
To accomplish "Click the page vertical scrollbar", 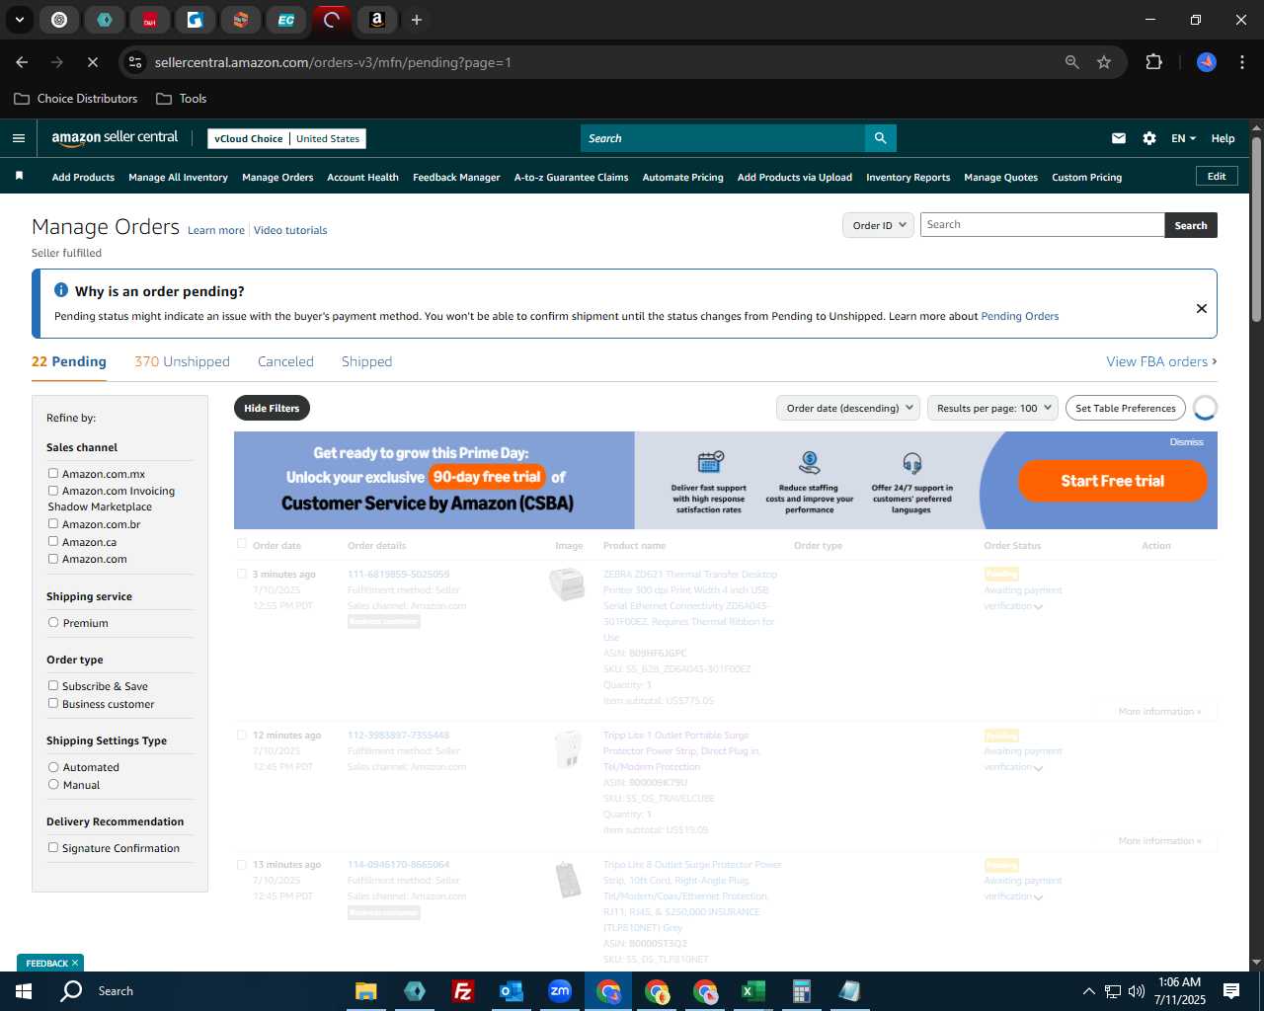I will pyautogui.click(x=1256, y=230).
